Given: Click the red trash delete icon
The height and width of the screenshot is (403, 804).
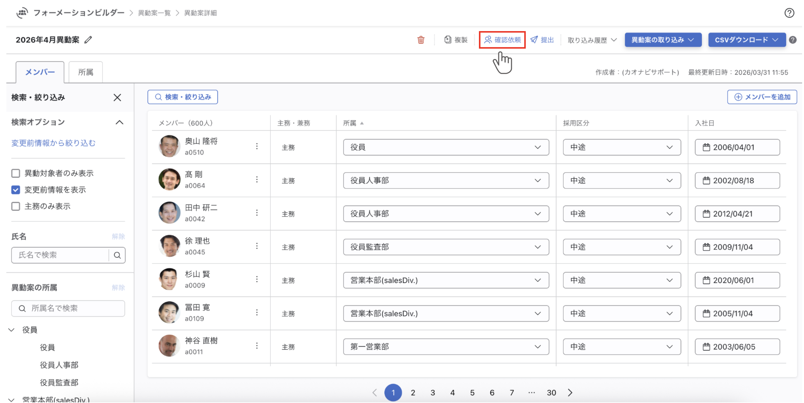Looking at the screenshot, I should (x=421, y=40).
